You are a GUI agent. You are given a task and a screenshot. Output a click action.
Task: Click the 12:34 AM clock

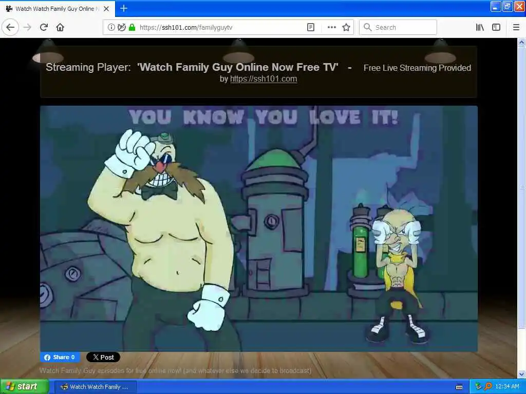click(x=507, y=386)
